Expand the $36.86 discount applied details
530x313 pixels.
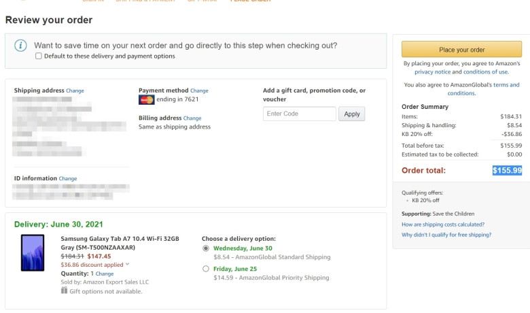128,264
